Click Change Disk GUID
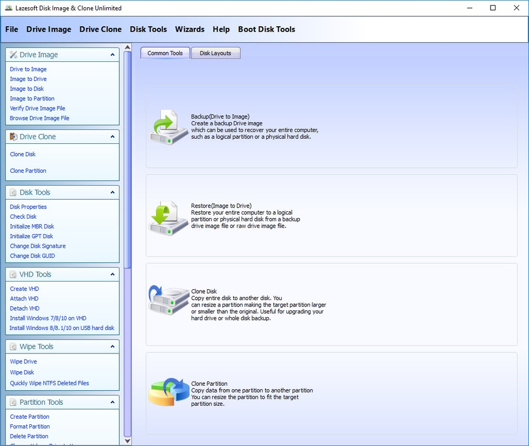 tap(32, 256)
